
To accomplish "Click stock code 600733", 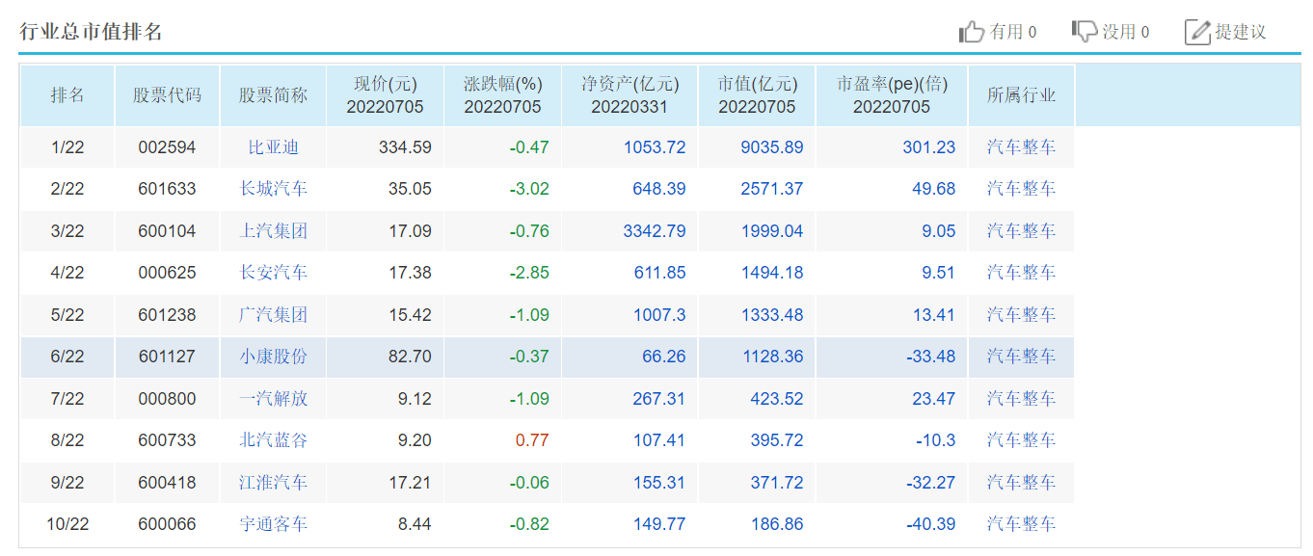I will click(167, 440).
